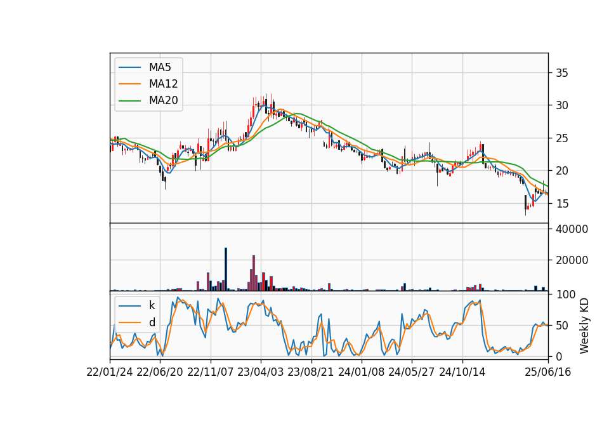Click the MA5 legend label
Viewport: 609px width, 438px height.
pos(160,67)
